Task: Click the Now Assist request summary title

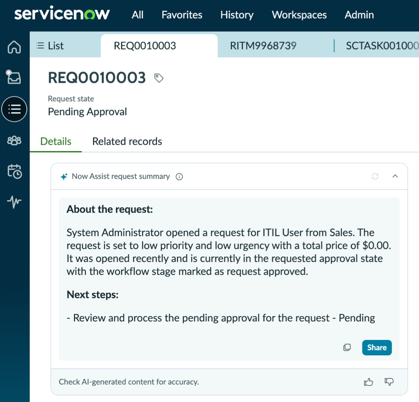Action: 121,176
